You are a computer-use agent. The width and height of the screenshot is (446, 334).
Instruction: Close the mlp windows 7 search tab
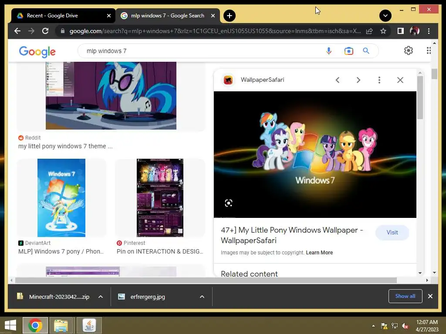[x=213, y=16]
